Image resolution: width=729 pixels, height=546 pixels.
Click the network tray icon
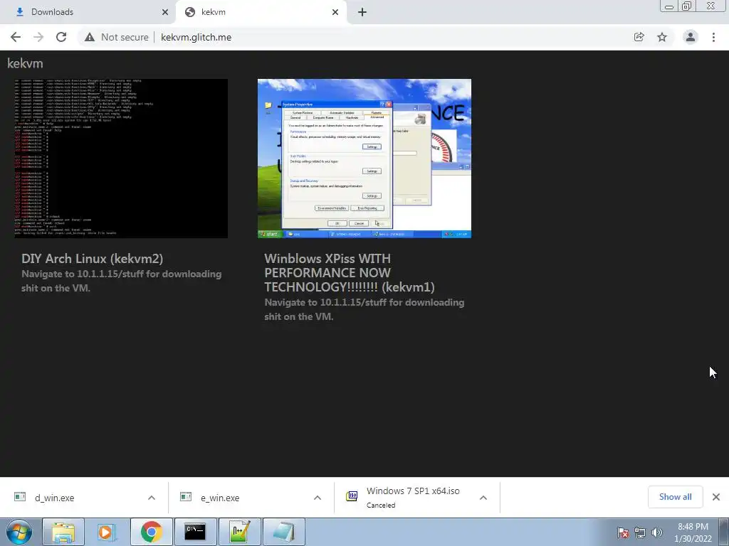click(640, 532)
